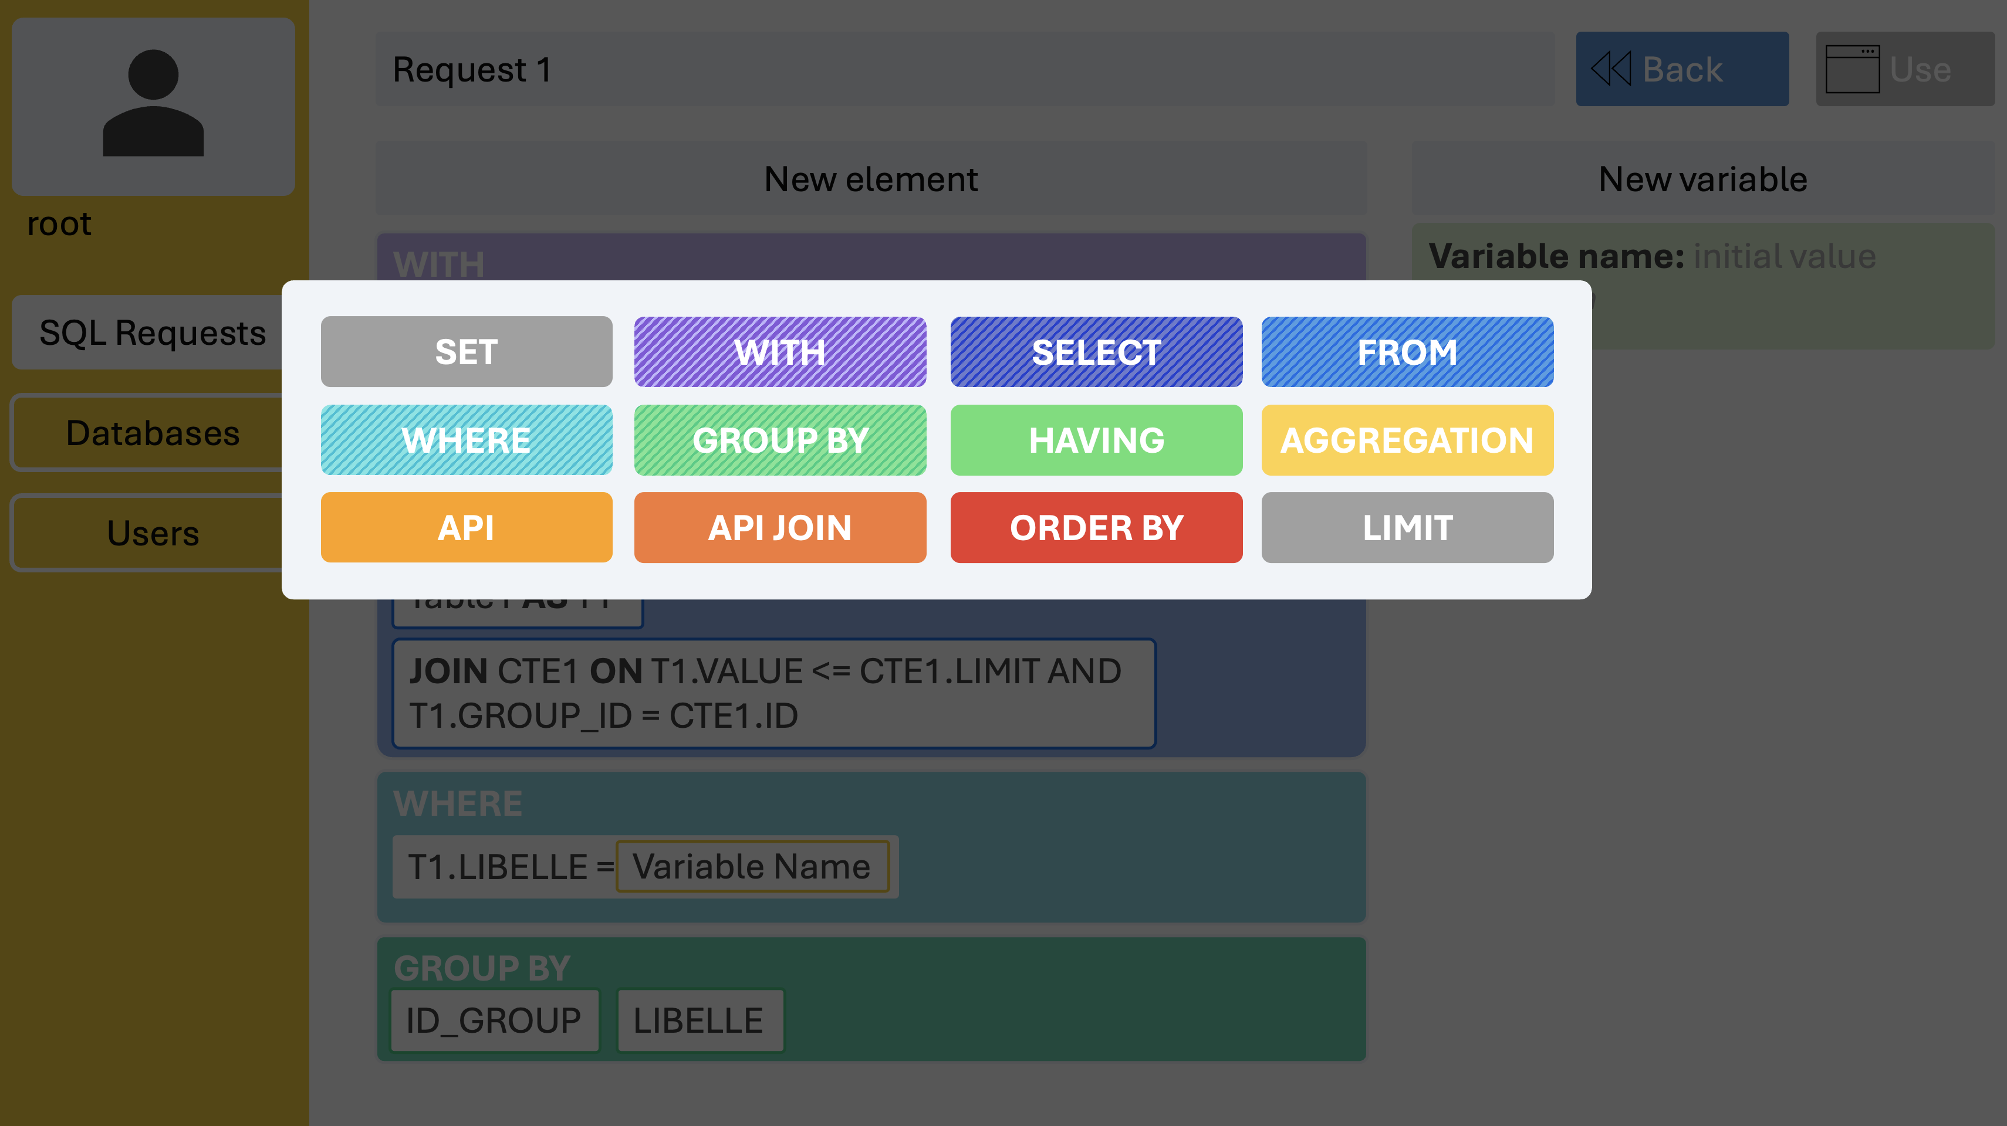Choose the SET element button
2007x1126 pixels.
click(x=467, y=352)
